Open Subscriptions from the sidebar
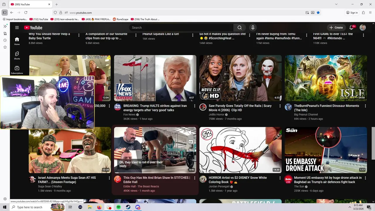Viewport: 375px width, 211px height. click(x=17, y=70)
